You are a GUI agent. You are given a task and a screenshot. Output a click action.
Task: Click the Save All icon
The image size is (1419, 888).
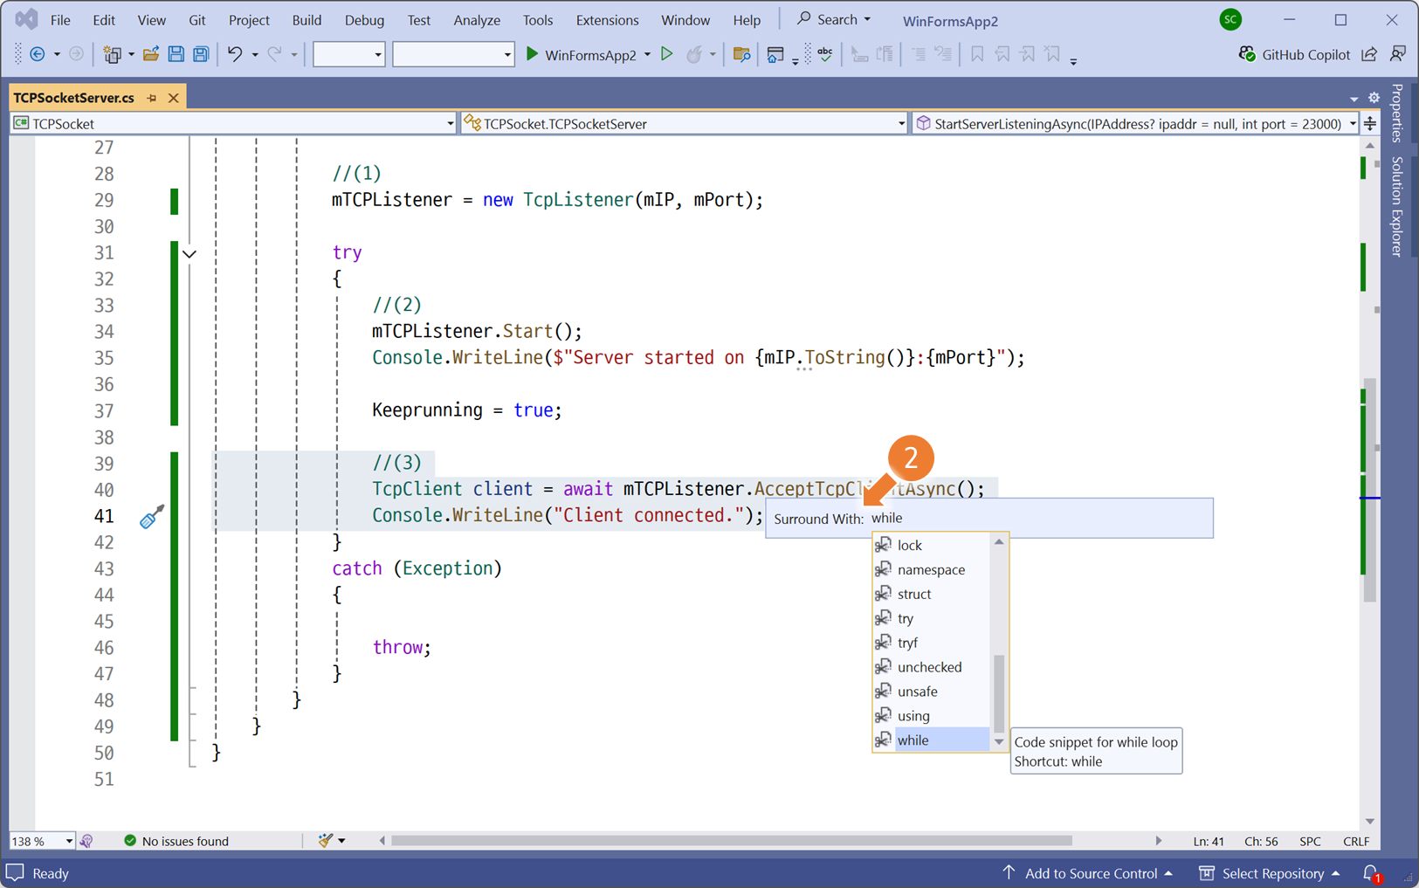click(201, 54)
